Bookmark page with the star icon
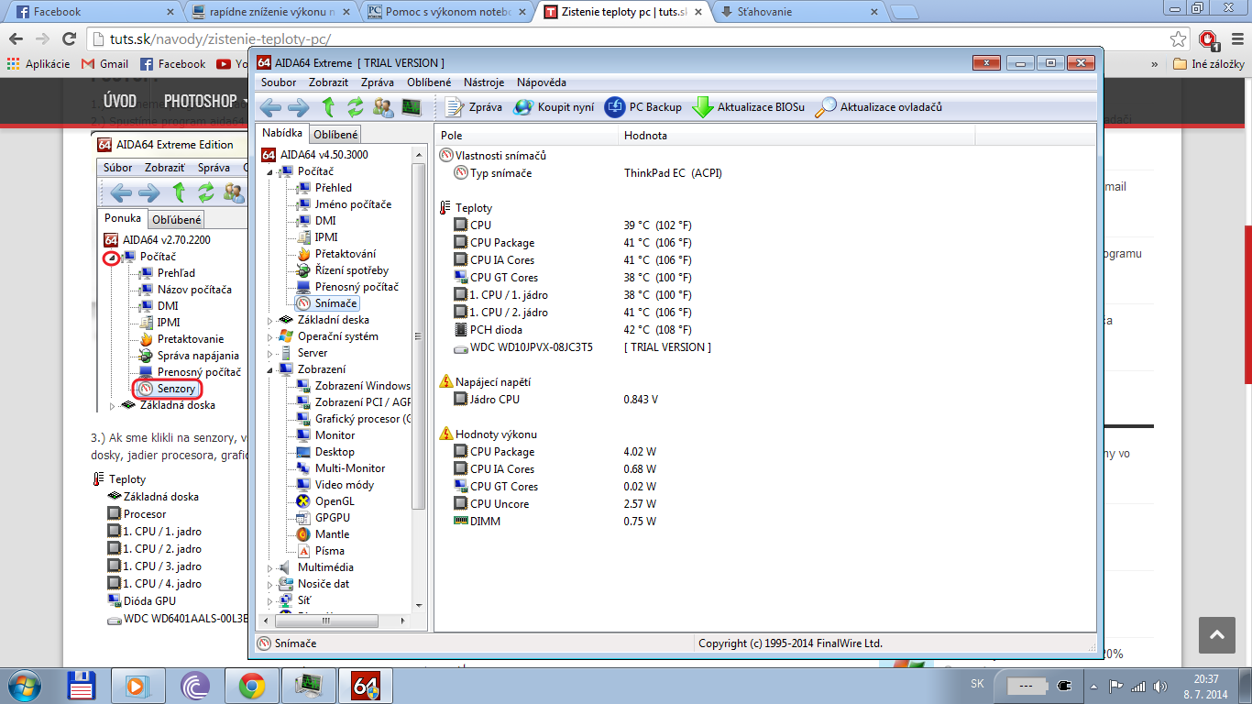Image resolution: width=1252 pixels, height=704 pixels. click(1179, 39)
